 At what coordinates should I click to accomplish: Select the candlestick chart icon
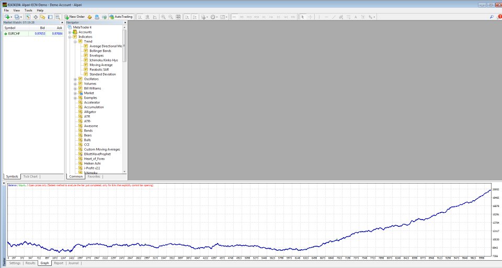(147, 17)
